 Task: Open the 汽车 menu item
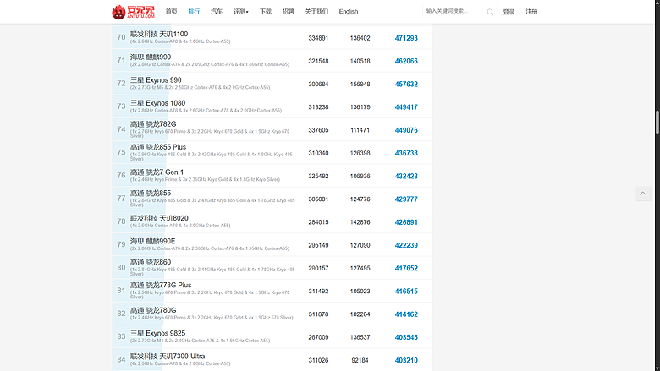(x=217, y=11)
